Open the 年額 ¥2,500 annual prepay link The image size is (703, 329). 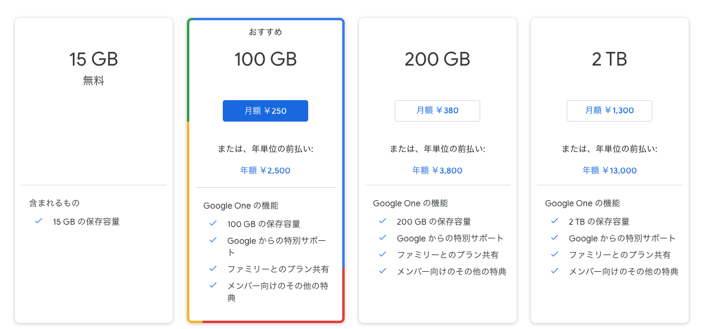click(265, 170)
